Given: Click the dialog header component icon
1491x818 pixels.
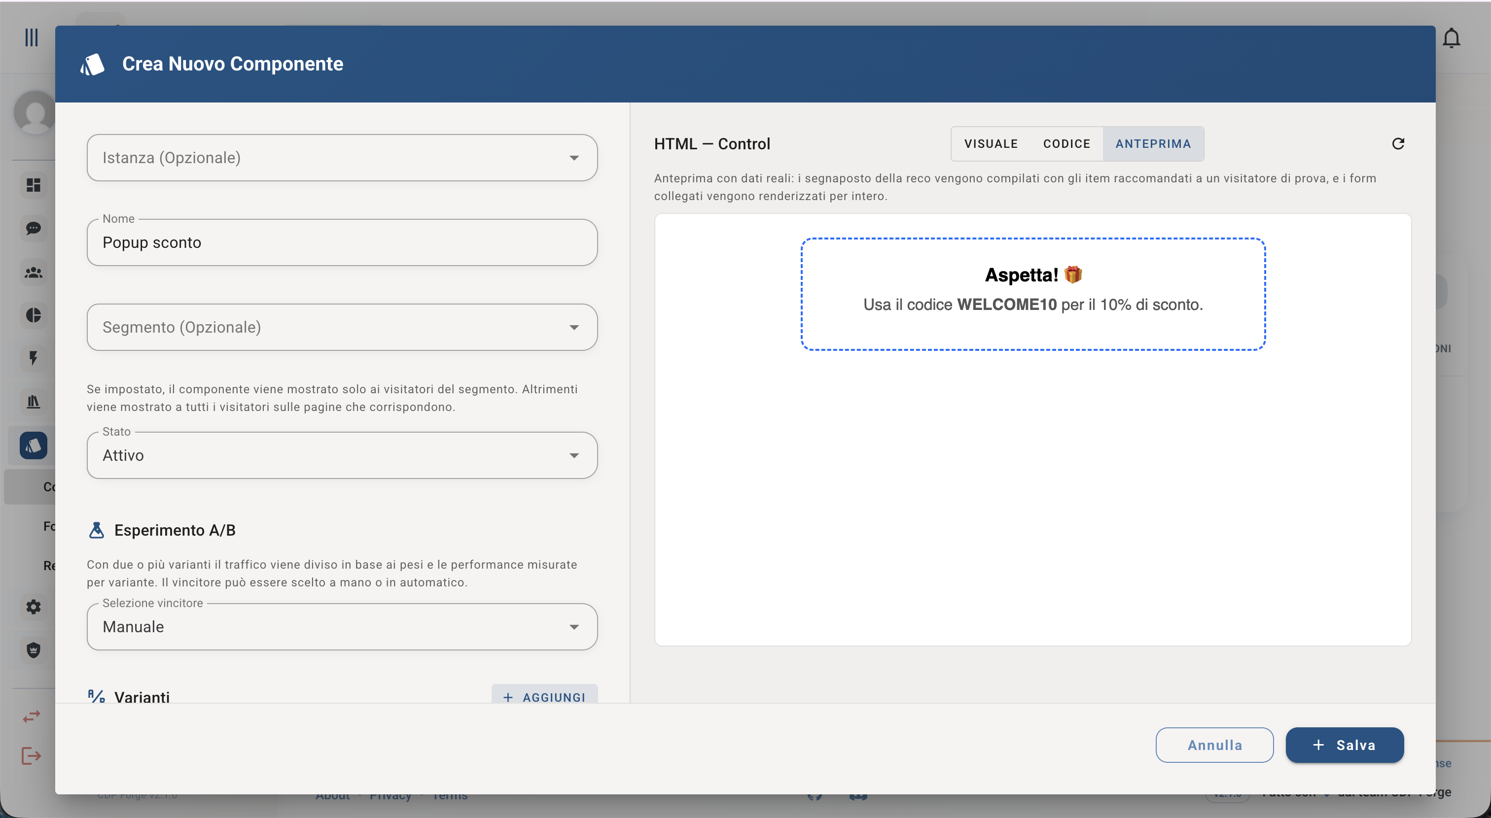Looking at the screenshot, I should (93, 64).
